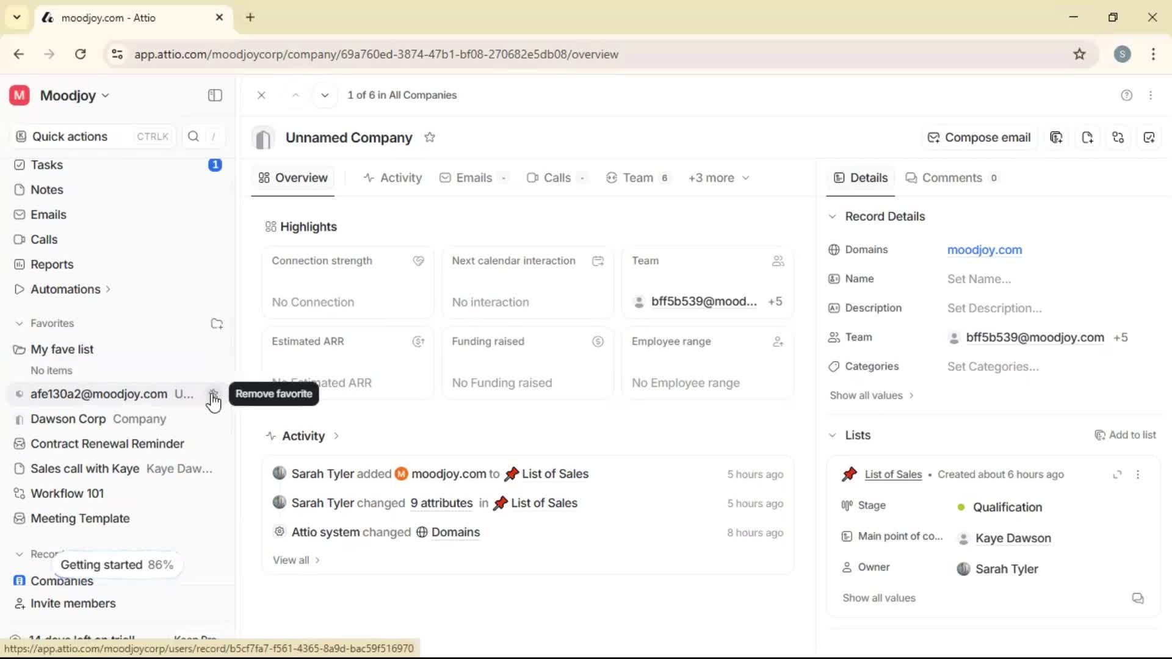Click the Getting started 86% progress indicator
This screenshot has width=1172, height=659.
[117, 564]
